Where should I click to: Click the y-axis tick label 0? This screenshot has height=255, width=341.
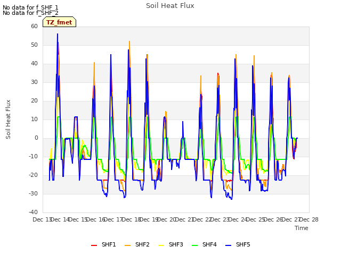pos(36,138)
